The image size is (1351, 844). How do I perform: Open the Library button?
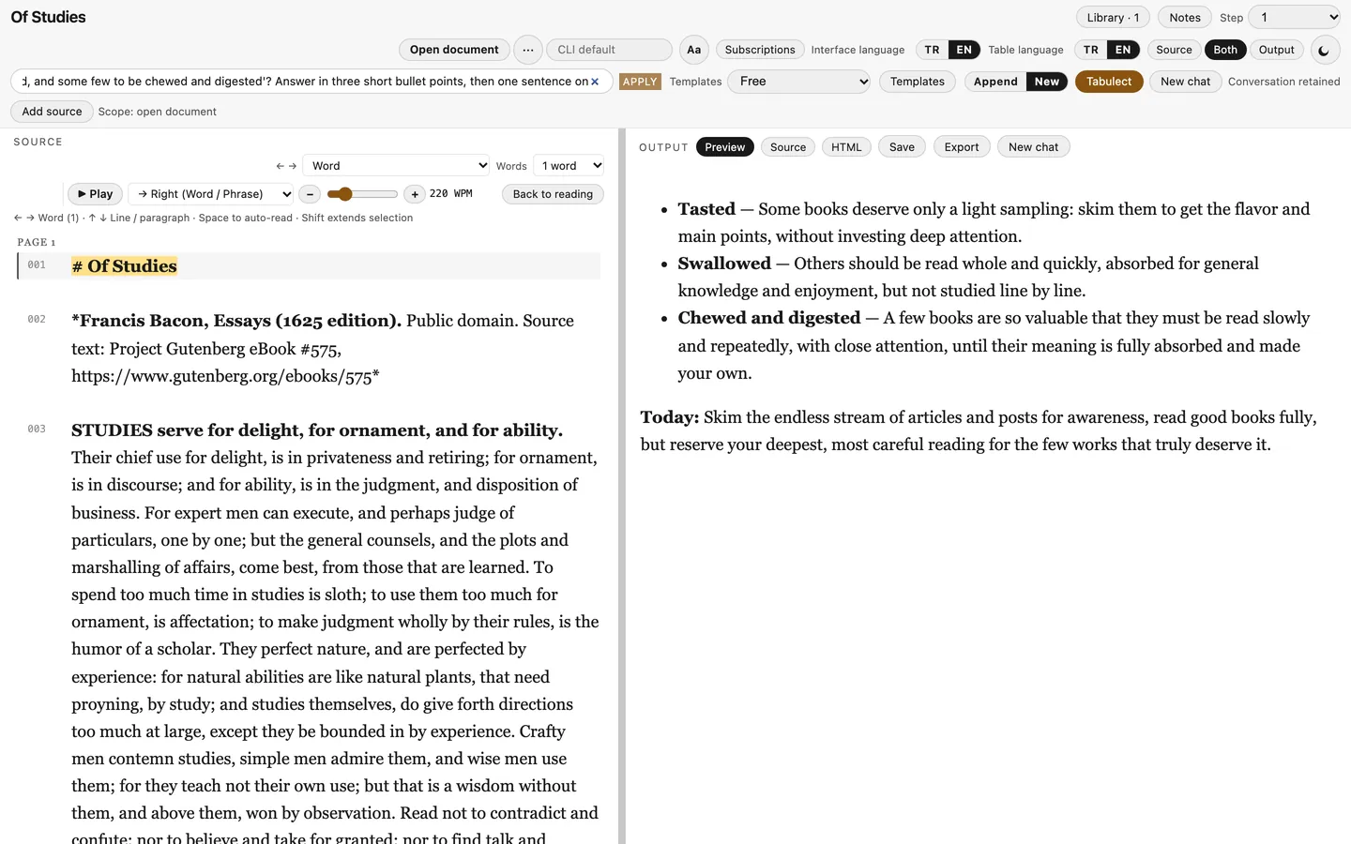[1113, 18]
